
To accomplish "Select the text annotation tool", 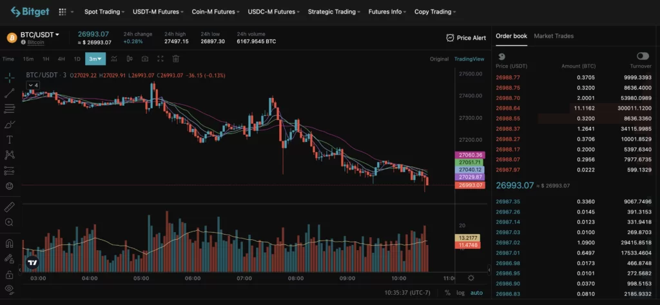I will (10, 139).
